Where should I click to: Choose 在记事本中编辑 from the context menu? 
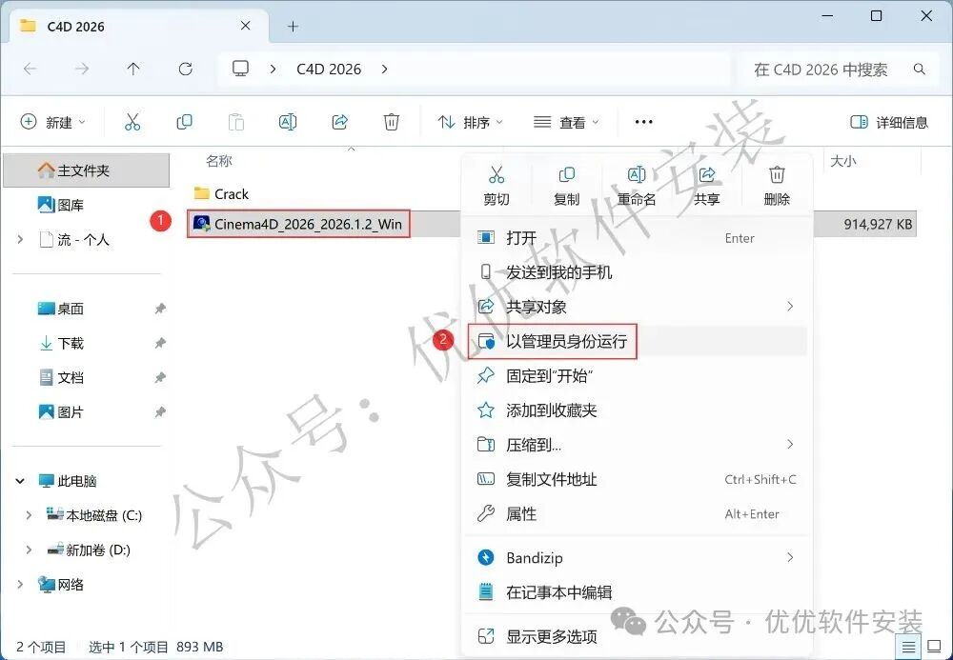[x=638, y=592]
